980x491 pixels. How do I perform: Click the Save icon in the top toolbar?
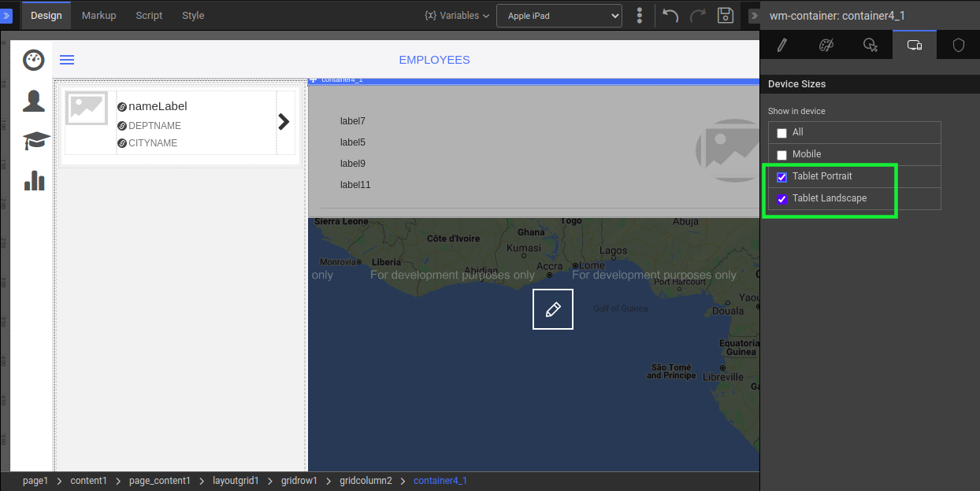726,16
